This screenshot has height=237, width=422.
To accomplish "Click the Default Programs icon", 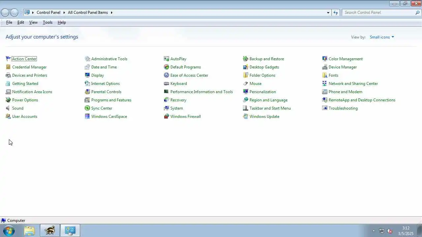I will [x=166, y=67].
